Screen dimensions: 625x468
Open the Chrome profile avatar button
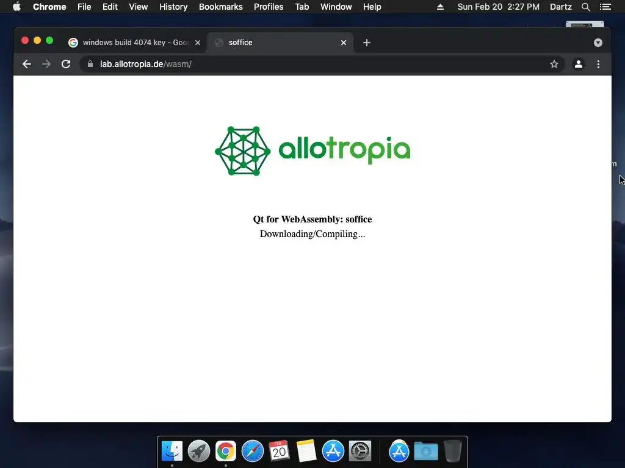coord(579,64)
